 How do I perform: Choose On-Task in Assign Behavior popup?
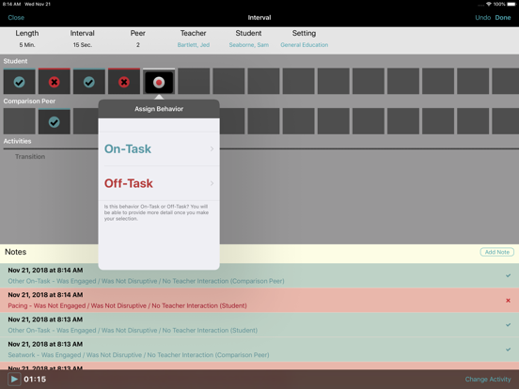[159, 148]
